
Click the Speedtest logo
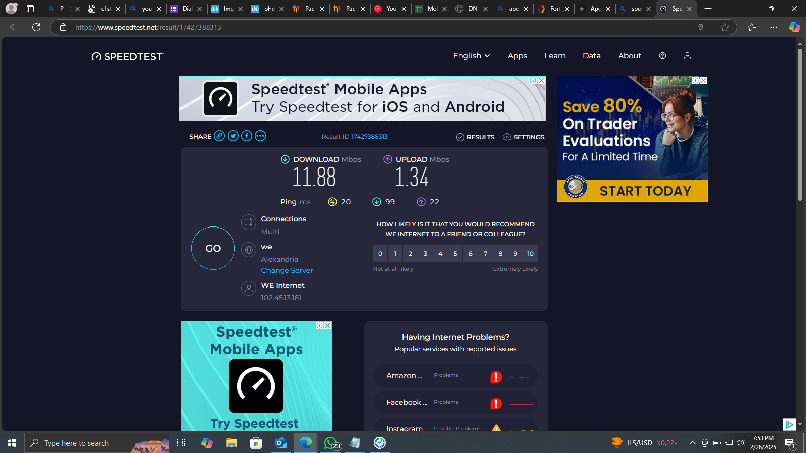(x=127, y=56)
